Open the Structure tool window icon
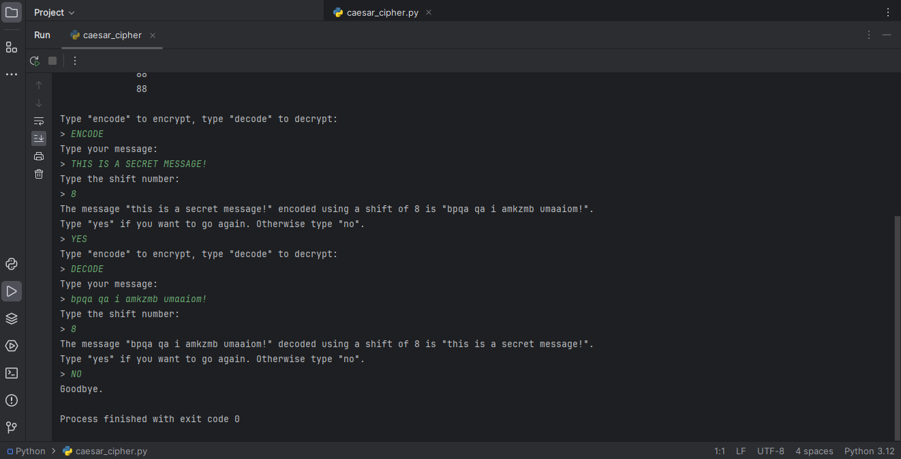Image resolution: width=901 pixels, height=459 pixels. [12, 47]
